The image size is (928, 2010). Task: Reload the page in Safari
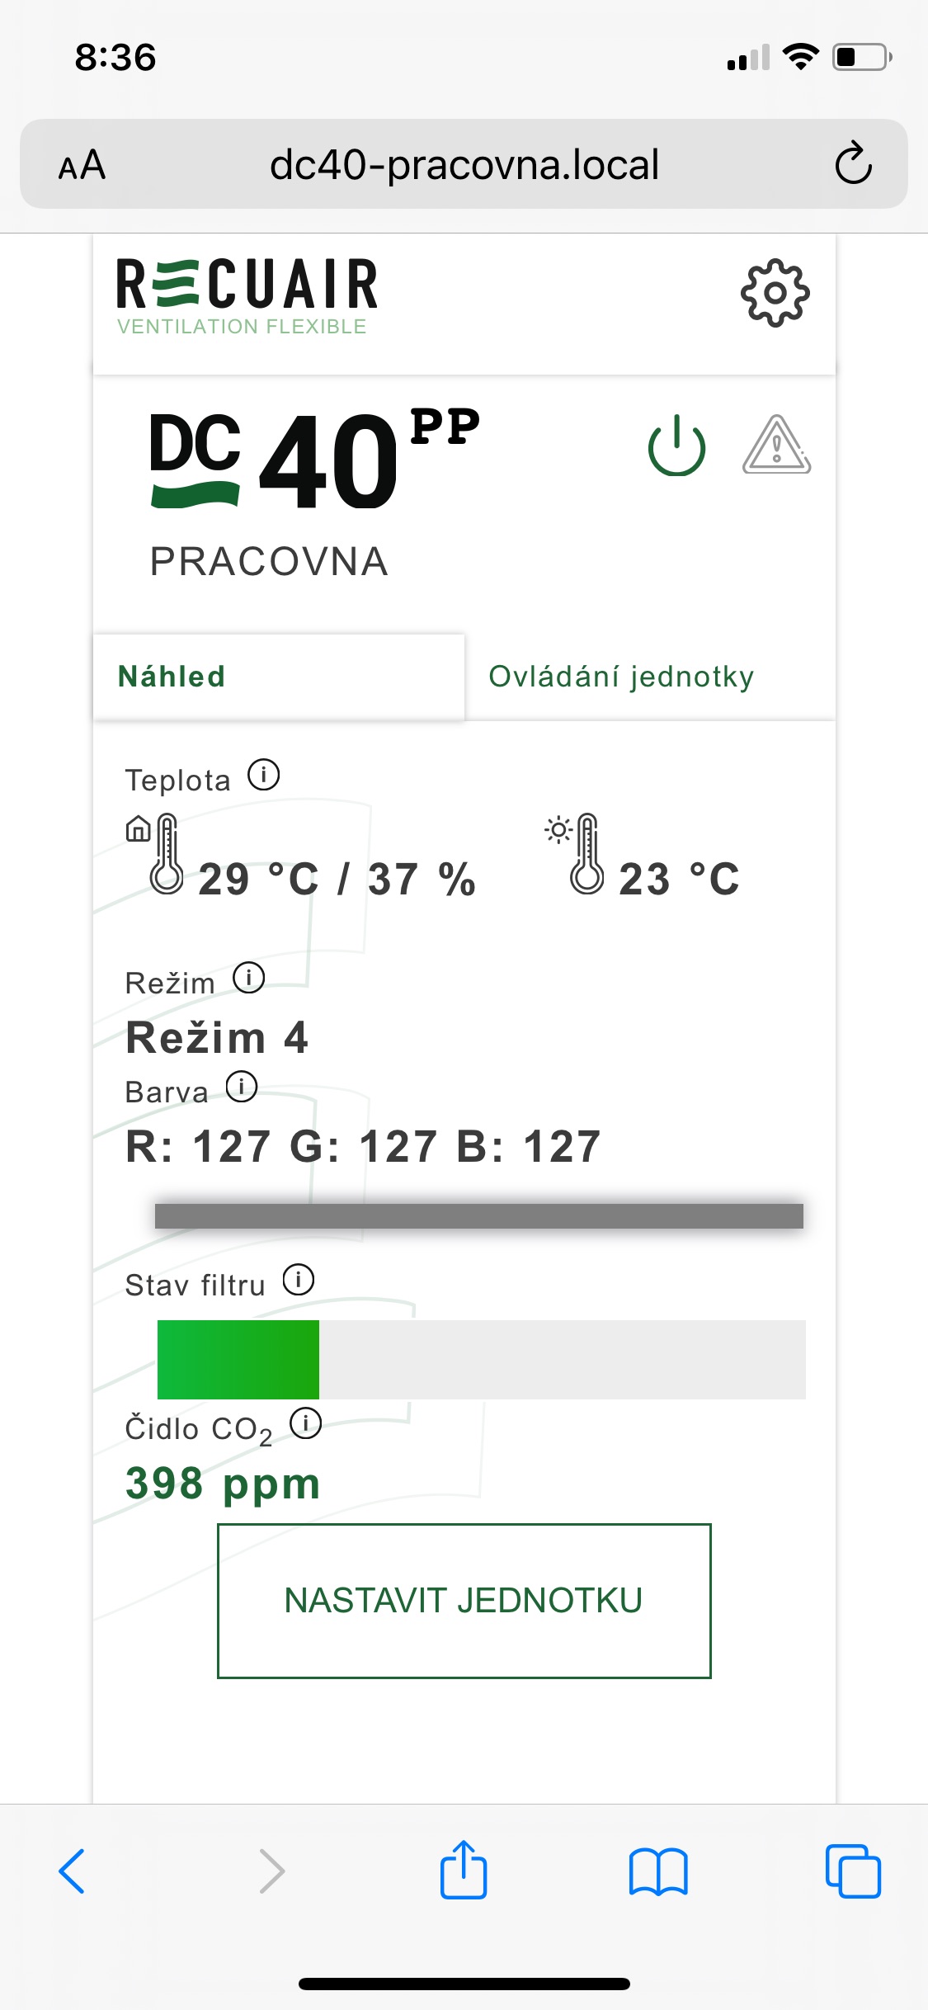click(853, 163)
